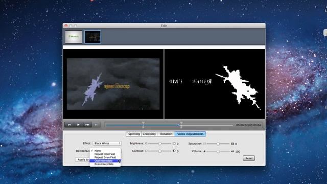Click the Contrast slider knob
The width and height of the screenshot is (327, 184).
click(x=160, y=151)
